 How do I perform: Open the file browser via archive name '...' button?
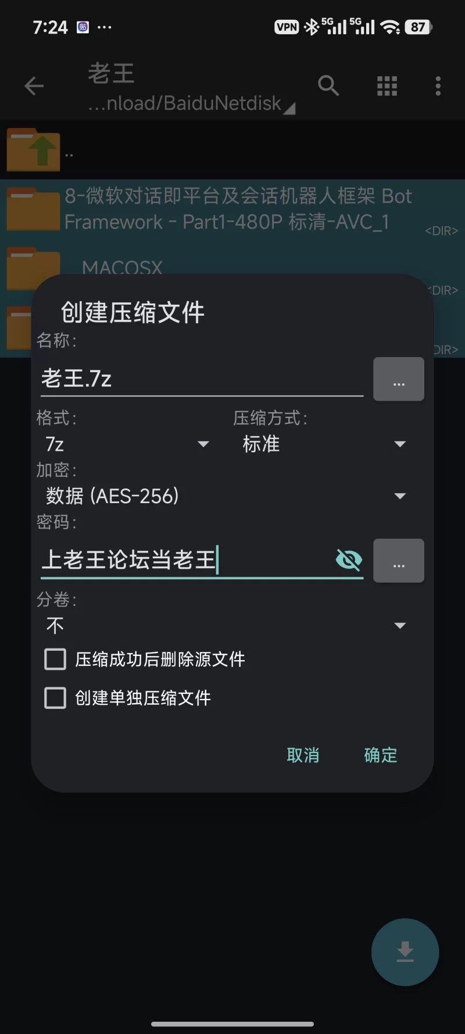pyautogui.click(x=398, y=379)
